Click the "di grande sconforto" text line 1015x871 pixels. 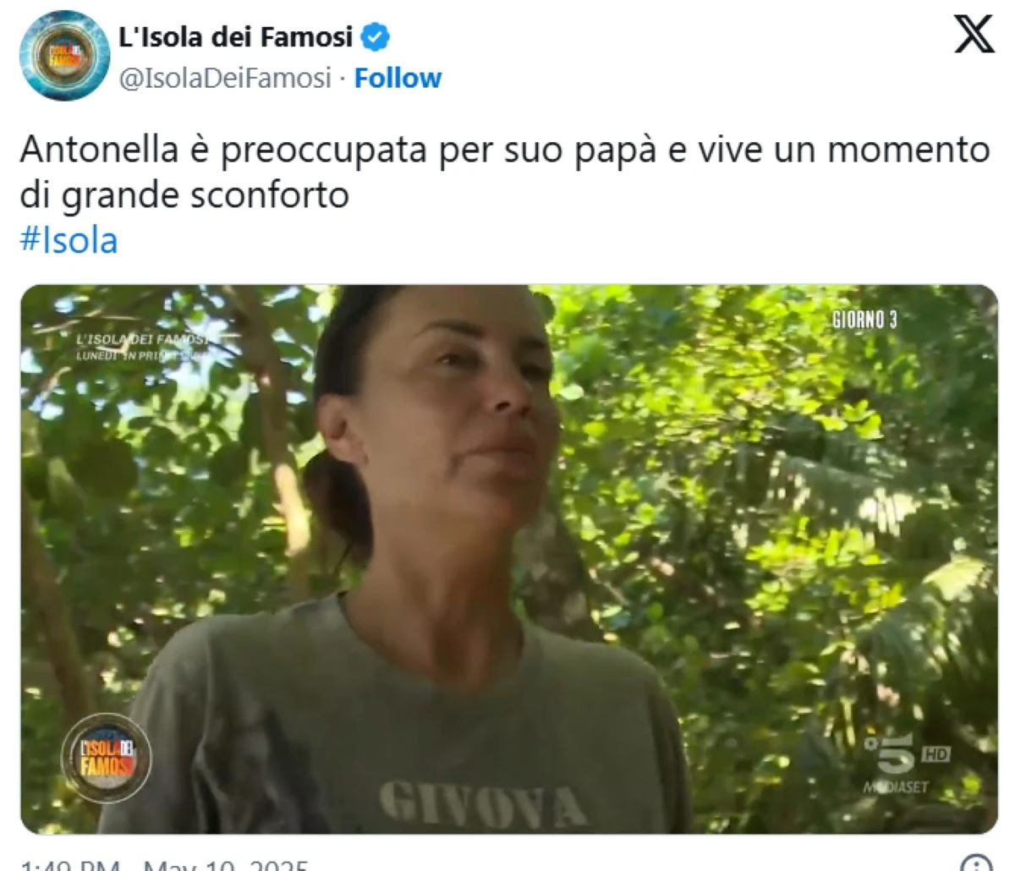(184, 195)
